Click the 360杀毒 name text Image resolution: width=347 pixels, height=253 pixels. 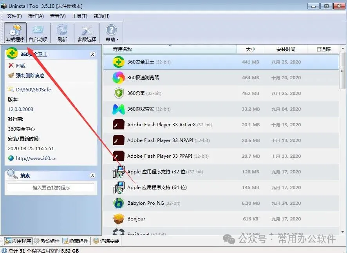click(136, 93)
